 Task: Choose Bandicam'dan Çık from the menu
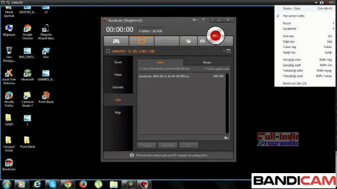[305, 83]
